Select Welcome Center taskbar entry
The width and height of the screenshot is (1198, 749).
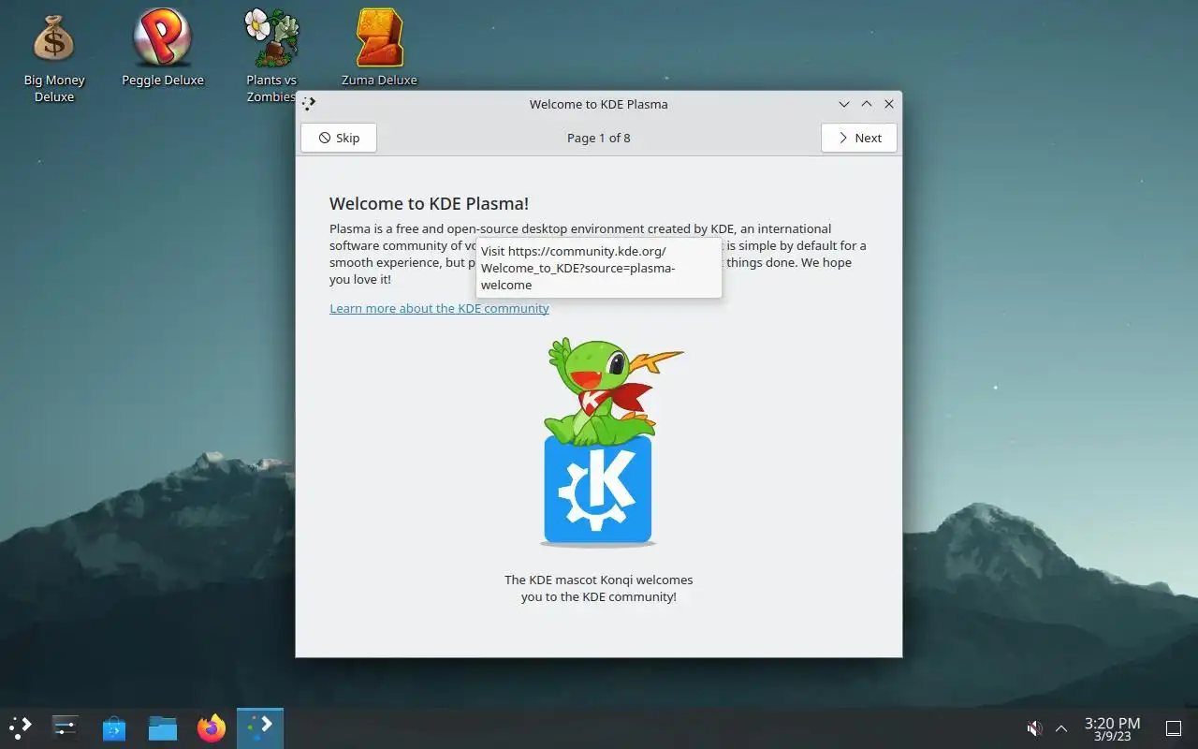tap(260, 727)
